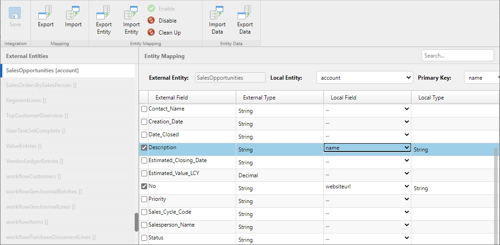Click the Clean Up icon

pos(151,33)
